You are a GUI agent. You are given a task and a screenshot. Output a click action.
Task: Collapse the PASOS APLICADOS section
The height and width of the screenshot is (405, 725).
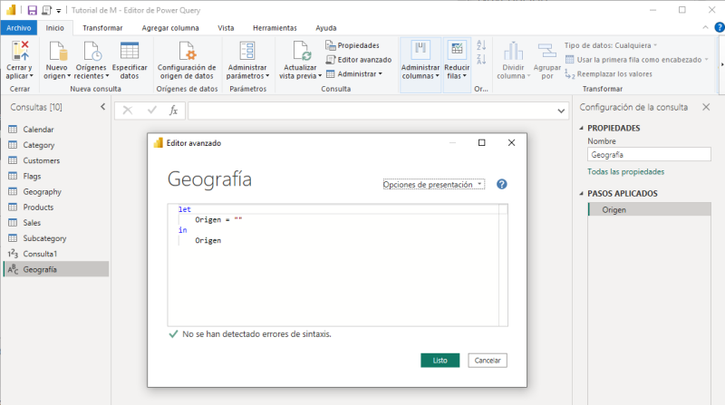tap(582, 193)
